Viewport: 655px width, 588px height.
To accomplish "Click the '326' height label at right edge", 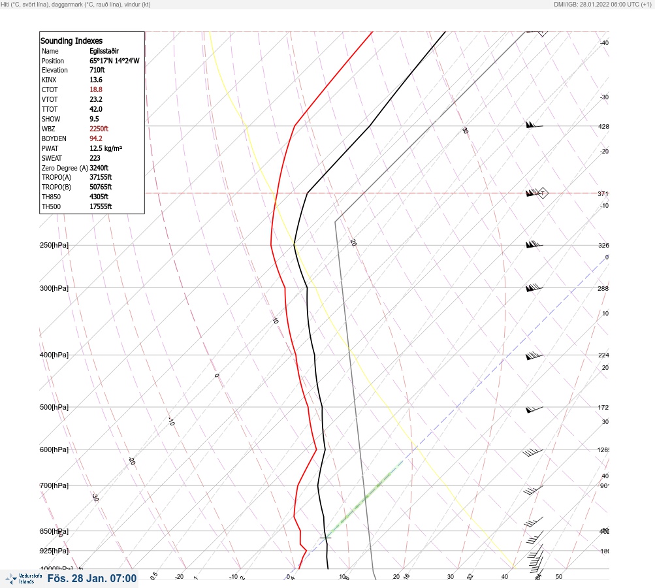I will (x=603, y=245).
